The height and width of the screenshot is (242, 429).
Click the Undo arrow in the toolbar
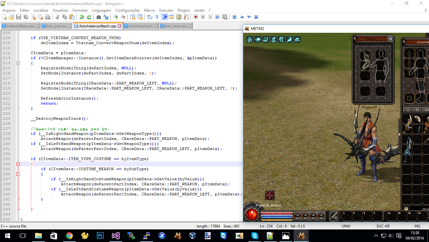(82, 17)
